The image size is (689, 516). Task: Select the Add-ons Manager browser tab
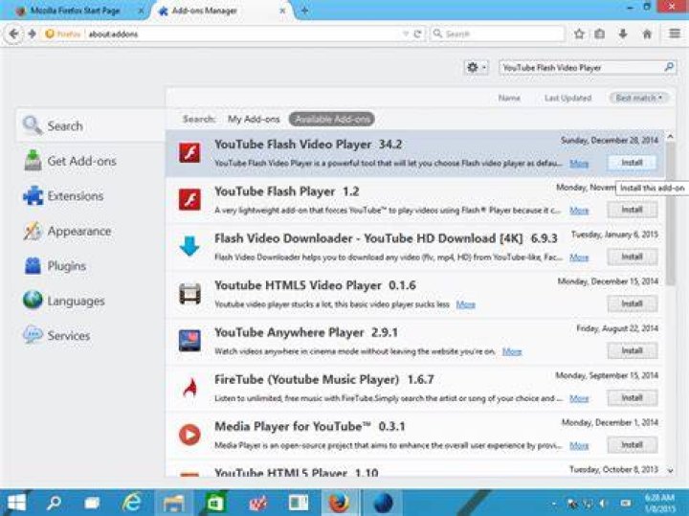[x=205, y=11]
